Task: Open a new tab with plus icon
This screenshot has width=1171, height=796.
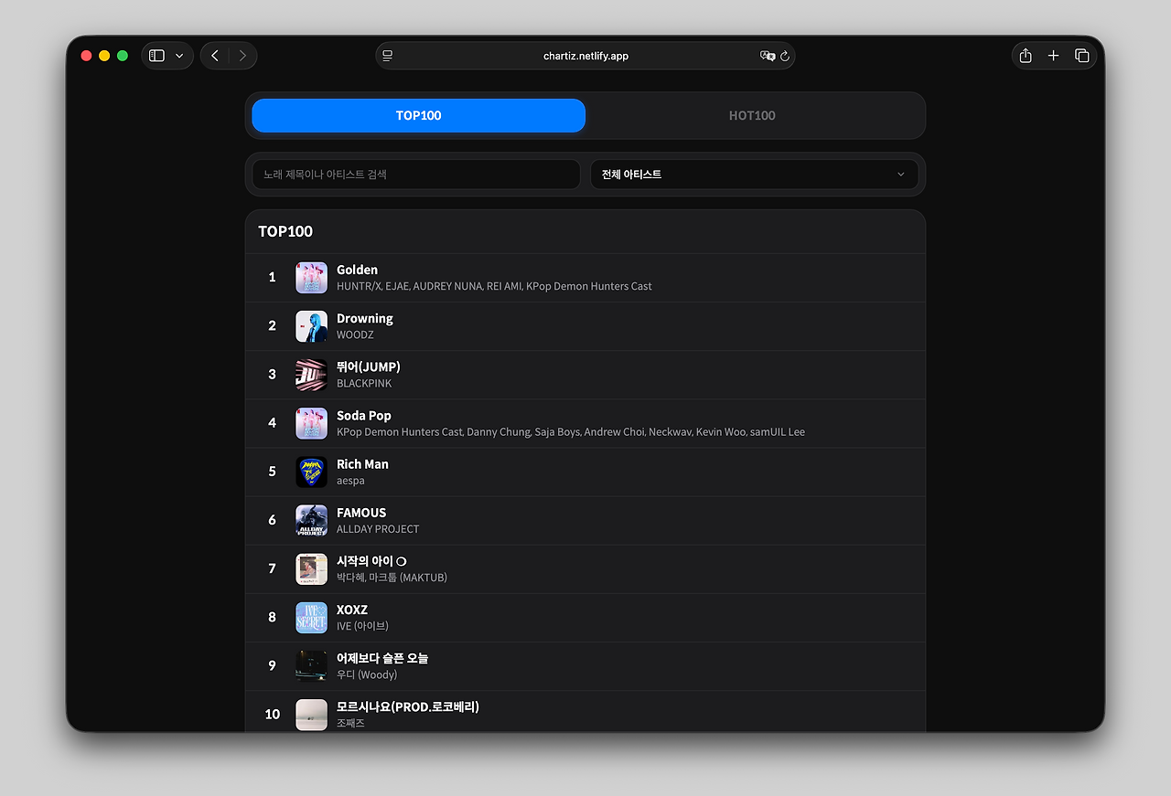Action: coord(1053,56)
